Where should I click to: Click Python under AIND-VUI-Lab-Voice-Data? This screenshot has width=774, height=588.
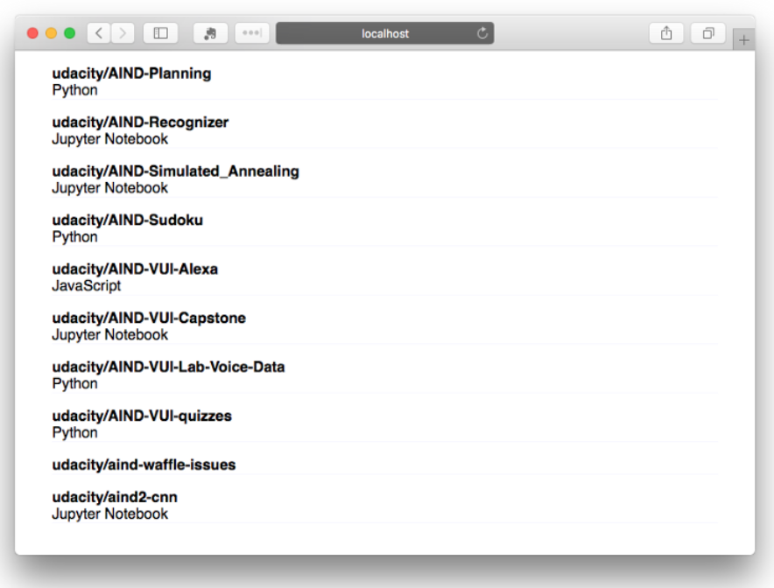(75, 384)
